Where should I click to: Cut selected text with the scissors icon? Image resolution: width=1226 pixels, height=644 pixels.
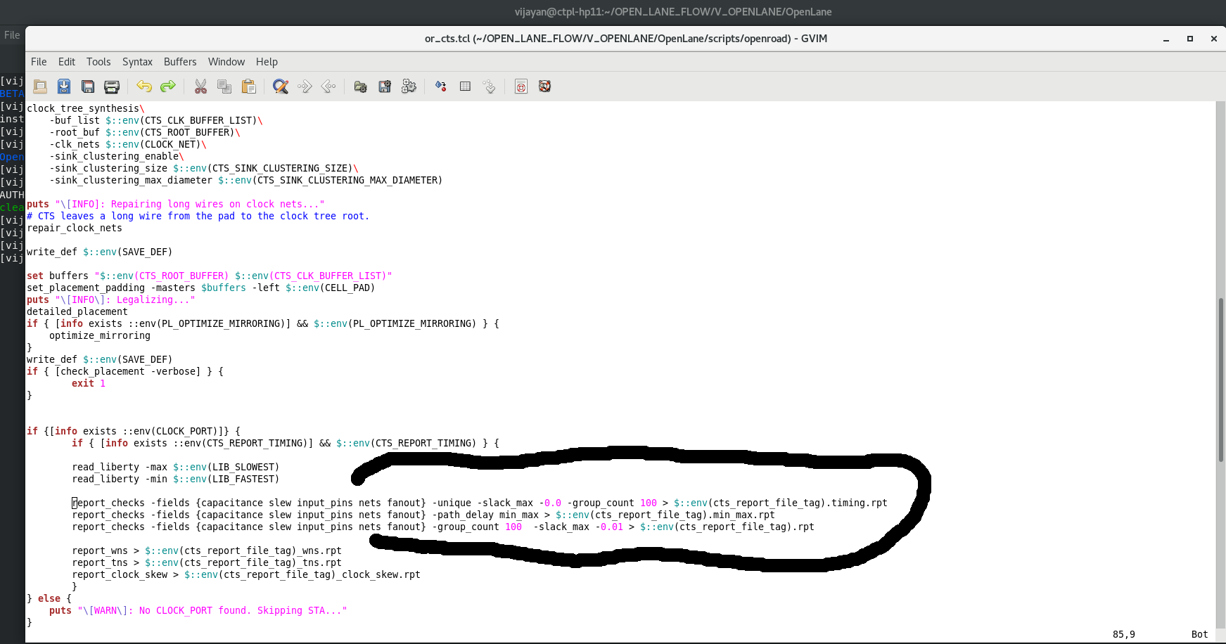point(201,86)
